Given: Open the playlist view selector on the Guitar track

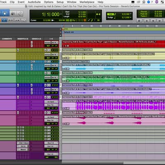Looking at the screenshot, I should [66, 68].
